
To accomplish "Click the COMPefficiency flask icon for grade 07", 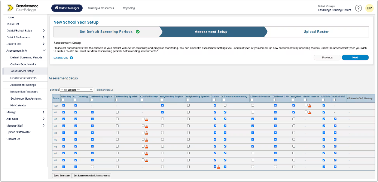I will pyautogui.click(x=147, y=153).
